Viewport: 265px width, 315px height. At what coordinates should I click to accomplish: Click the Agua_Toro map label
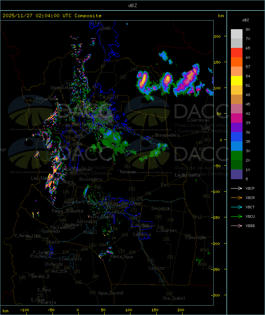(x=74, y=202)
